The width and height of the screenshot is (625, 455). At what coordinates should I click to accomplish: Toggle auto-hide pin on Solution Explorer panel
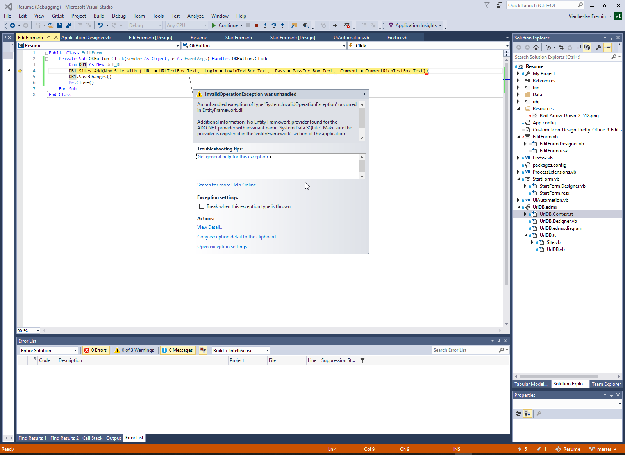(611, 38)
